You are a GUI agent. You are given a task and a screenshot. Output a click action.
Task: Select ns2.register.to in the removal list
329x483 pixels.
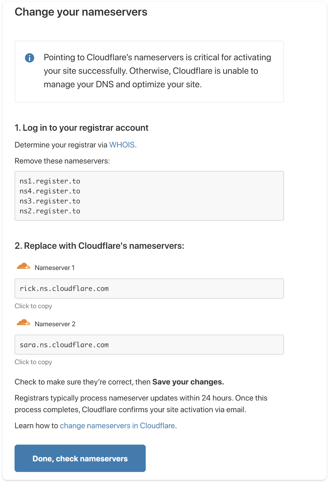coord(50,211)
